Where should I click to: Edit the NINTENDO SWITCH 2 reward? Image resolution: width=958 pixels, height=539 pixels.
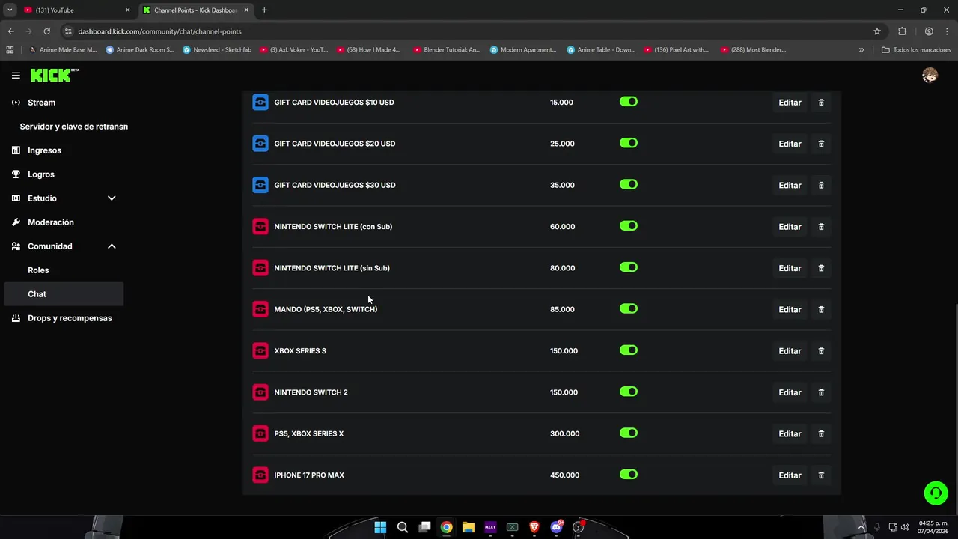click(790, 392)
